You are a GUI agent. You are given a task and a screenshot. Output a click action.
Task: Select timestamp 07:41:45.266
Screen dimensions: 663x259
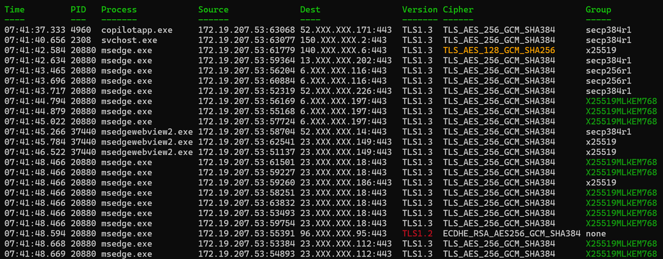35,132
